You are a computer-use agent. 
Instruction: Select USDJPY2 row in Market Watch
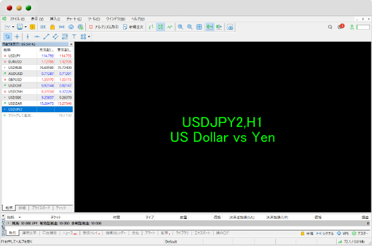[x=37, y=109]
